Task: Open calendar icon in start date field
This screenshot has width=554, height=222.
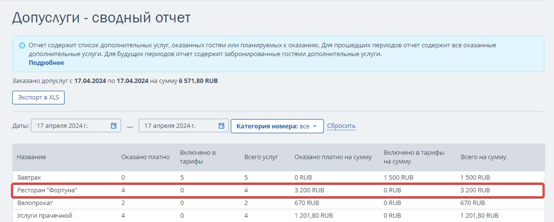Action: pyautogui.click(x=114, y=126)
